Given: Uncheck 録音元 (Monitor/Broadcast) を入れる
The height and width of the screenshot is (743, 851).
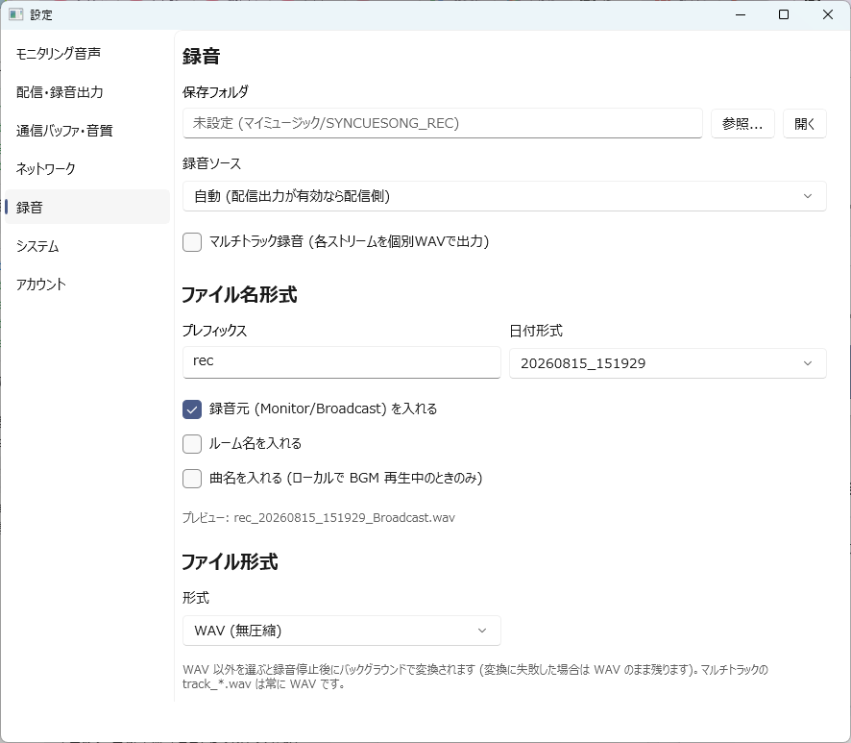Looking at the screenshot, I should click(x=192, y=409).
